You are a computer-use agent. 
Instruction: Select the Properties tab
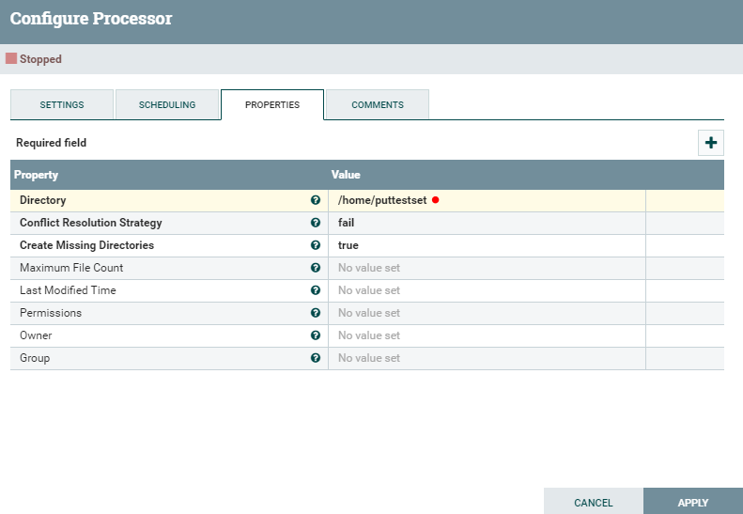coord(272,105)
